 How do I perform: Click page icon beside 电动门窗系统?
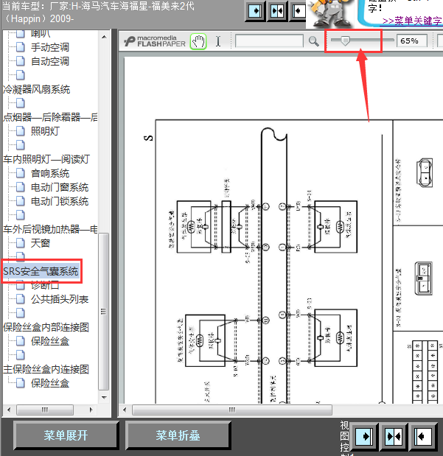21,187
